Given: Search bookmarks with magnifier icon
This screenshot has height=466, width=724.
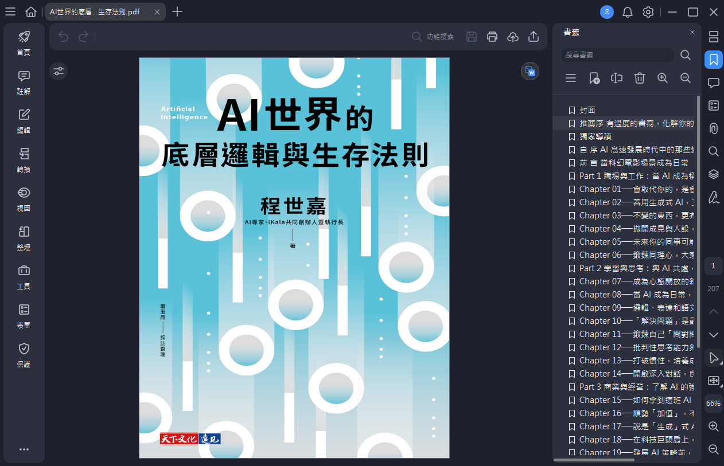Looking at the screenshot, I should (686, 55).
